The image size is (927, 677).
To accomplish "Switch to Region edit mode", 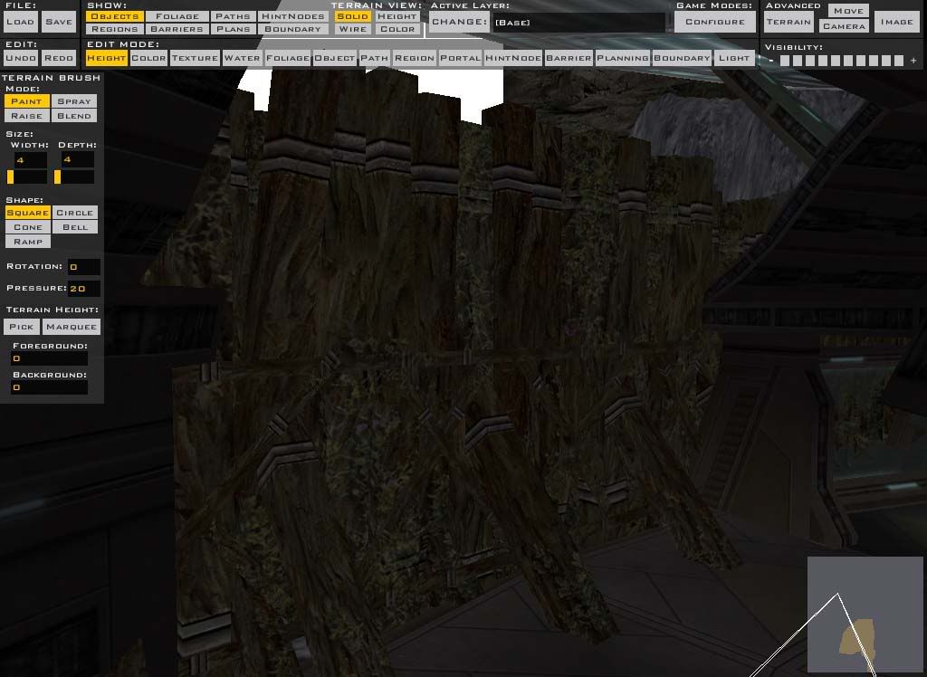I will click(414, 58).
